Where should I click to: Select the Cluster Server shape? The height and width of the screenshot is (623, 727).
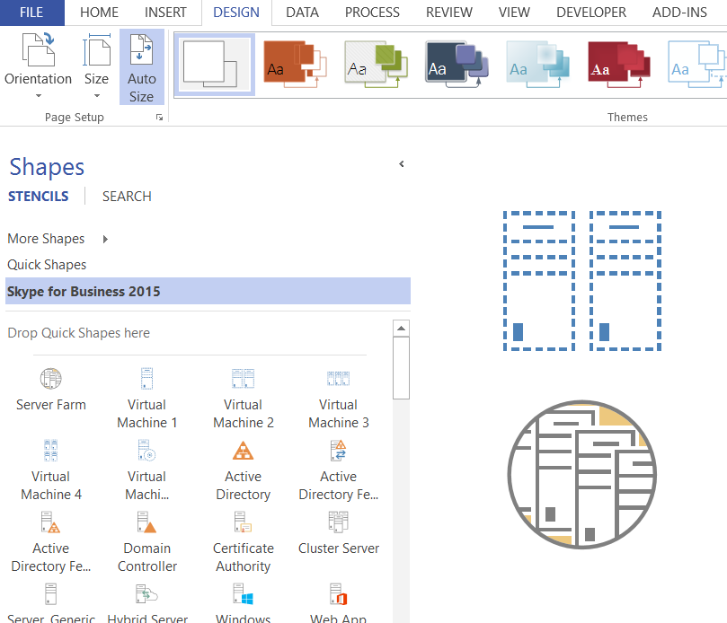point(339,532)
